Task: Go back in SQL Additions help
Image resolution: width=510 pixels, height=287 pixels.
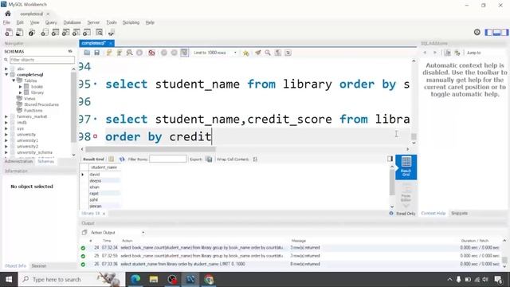Action: (x=425, y=53)
